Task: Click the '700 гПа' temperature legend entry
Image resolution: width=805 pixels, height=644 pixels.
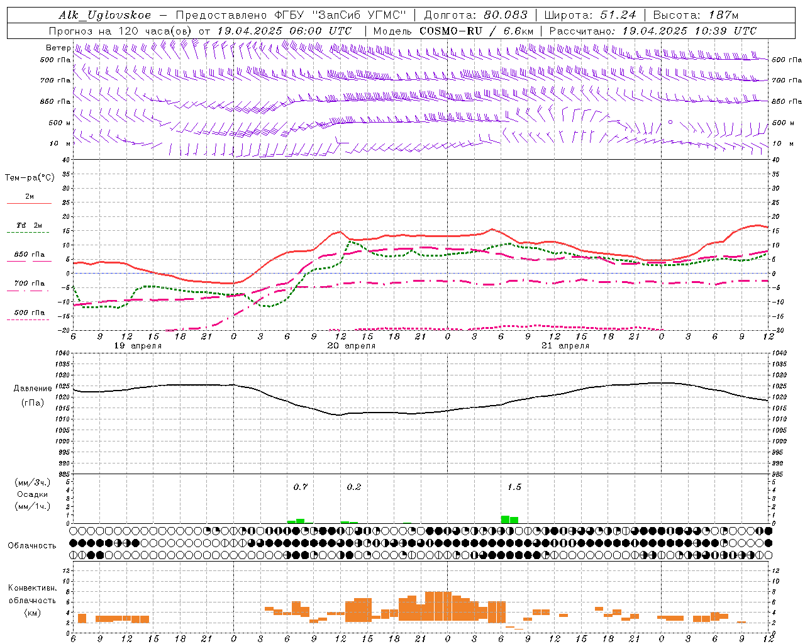Action: (30, 284)
